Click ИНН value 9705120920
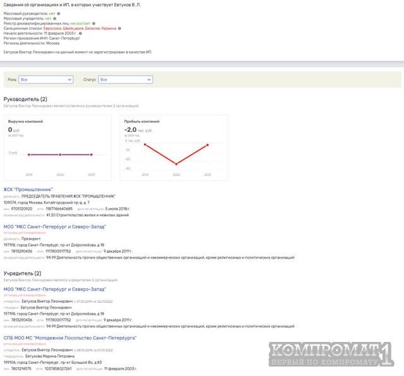This screenshot has width=404, height=376. point(21,209)
